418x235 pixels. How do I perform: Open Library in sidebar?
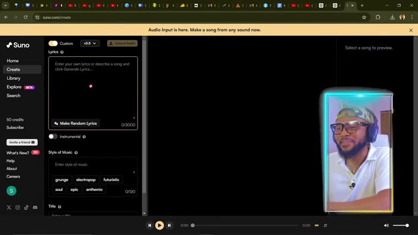[x=14, y=78]
